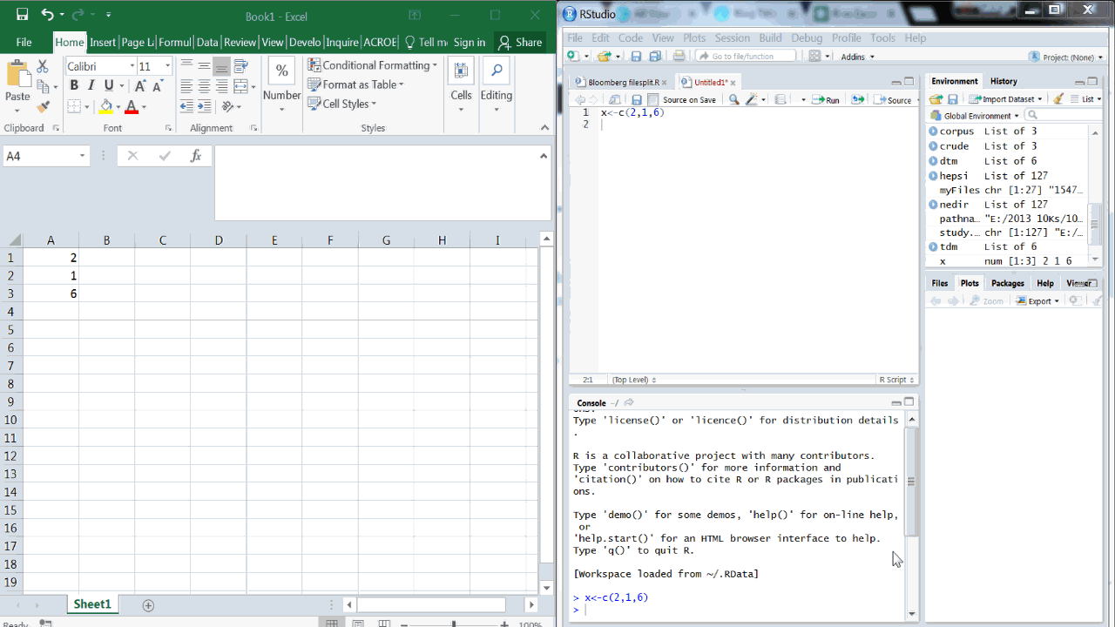Toggle Bold formatting in Excel
The image size is (1115, 627).
tap(74, 85)
